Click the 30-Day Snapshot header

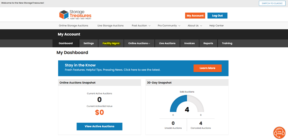[187, 83]
